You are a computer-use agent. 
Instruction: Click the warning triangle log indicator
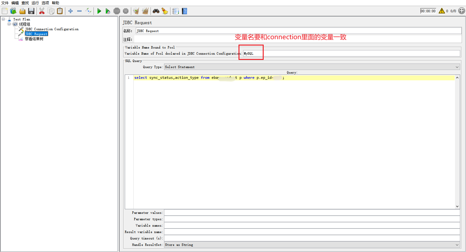[x=442, y=11]
